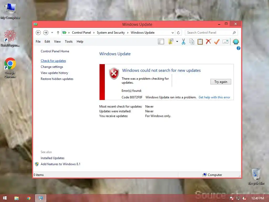Click System and Security in breadcrumb

tap(111, 33)
